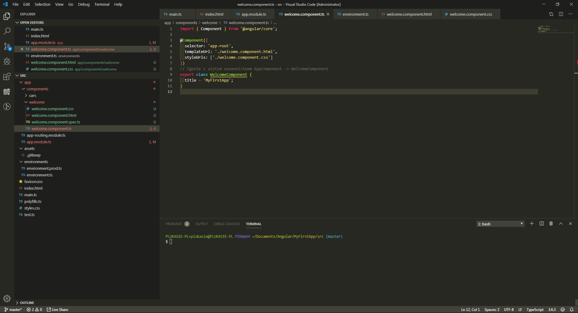Start Live Share from status bar
Viewport: 578px width, 313px height.
pyautogui.click(x=57, y=309)
